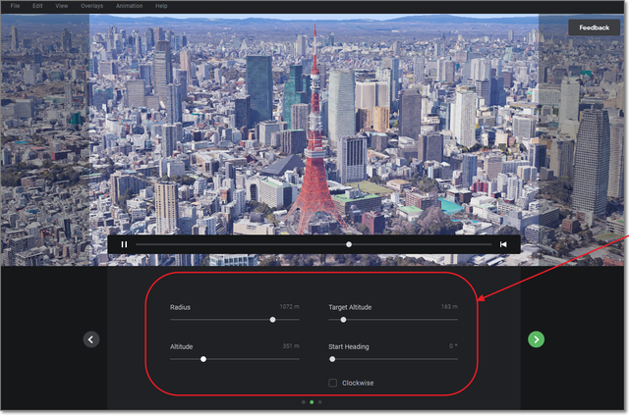Open the Animation menu
This screenshot has height=415, width=629.
click(x=129, y=6)
